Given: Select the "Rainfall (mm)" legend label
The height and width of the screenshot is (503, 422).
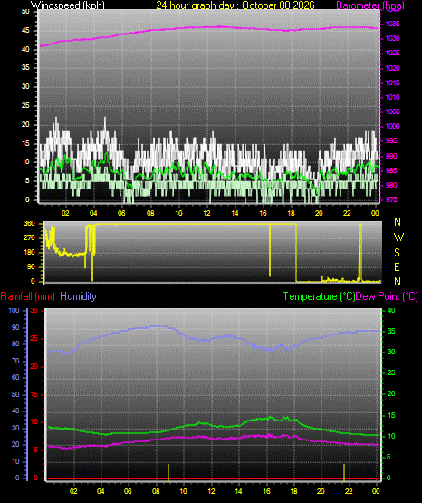Looking at the screenshot, I should pyautogui.click(x=27, y=296).
